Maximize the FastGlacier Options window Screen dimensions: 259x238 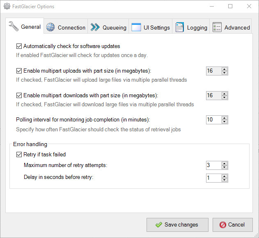[230, 7]
